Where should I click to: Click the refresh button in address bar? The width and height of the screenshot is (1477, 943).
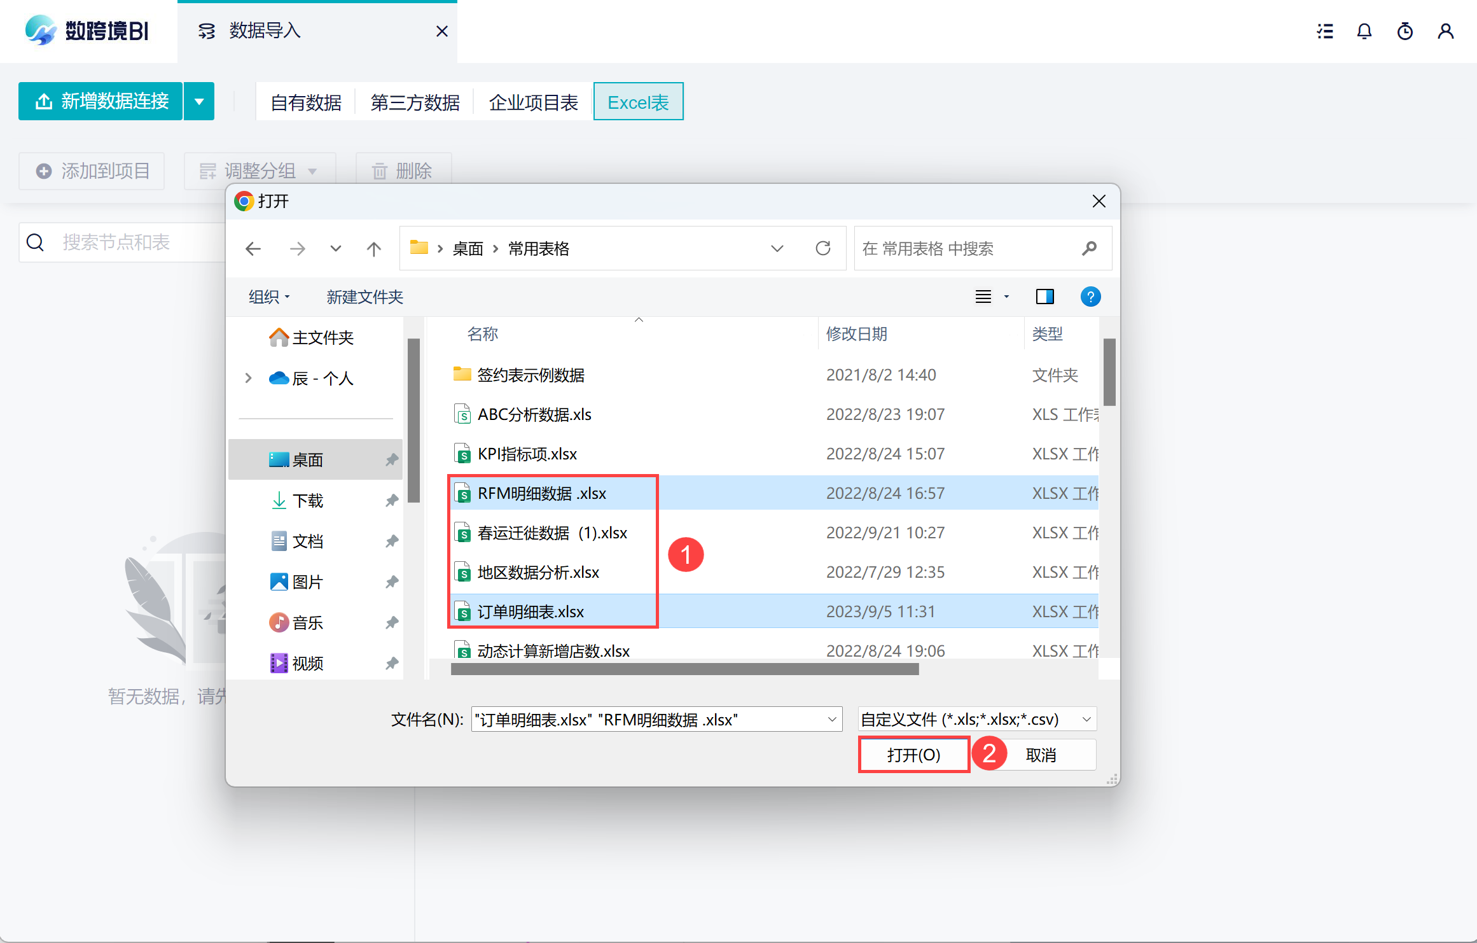click(x=823, y=248)
